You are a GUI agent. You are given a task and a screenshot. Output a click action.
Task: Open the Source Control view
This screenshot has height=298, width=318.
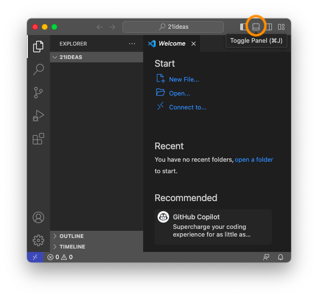click(x=38, y=93)
